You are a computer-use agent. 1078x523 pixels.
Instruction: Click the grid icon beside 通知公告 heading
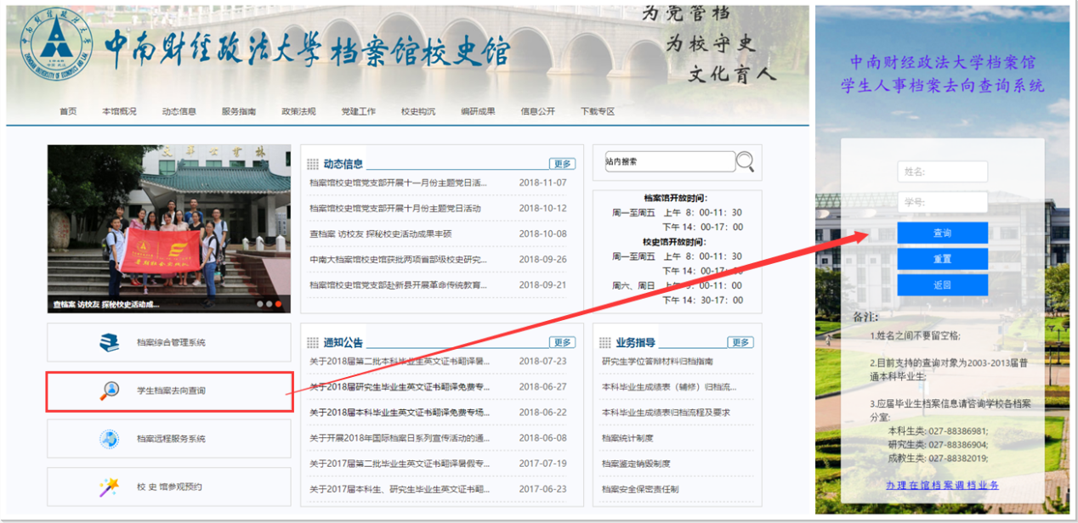313,343
